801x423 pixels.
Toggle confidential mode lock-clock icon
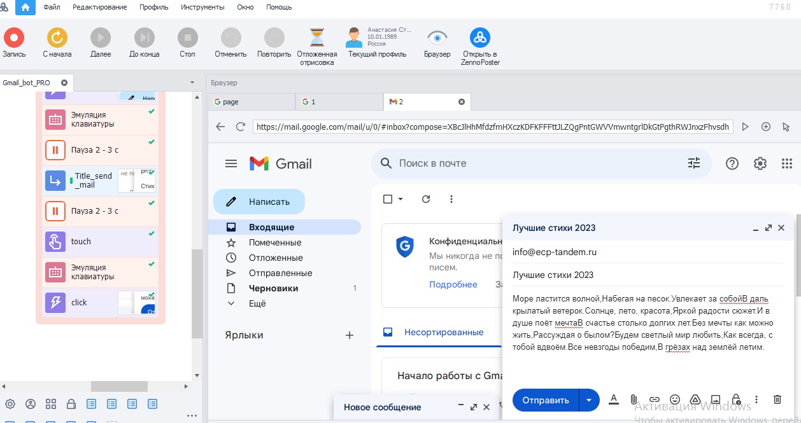pyautogui.click(x=736, y=399)
